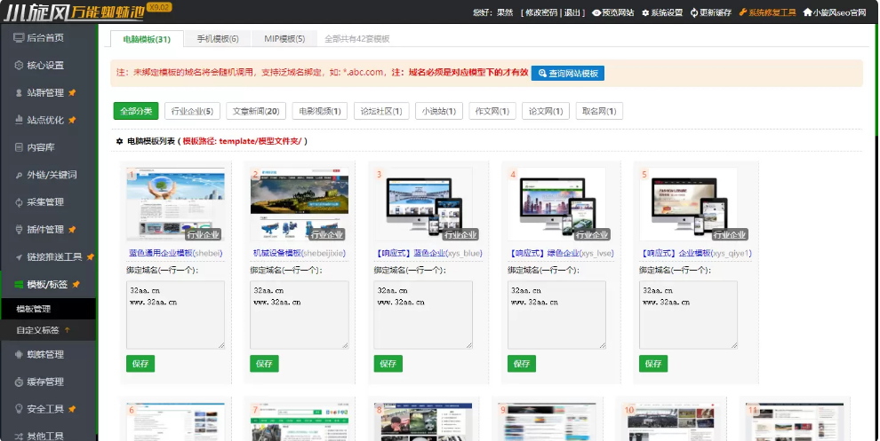Click the eye icon for 预览网站
Image resolution: width=880 pixels, height=441 pixels.
point(596,12)
